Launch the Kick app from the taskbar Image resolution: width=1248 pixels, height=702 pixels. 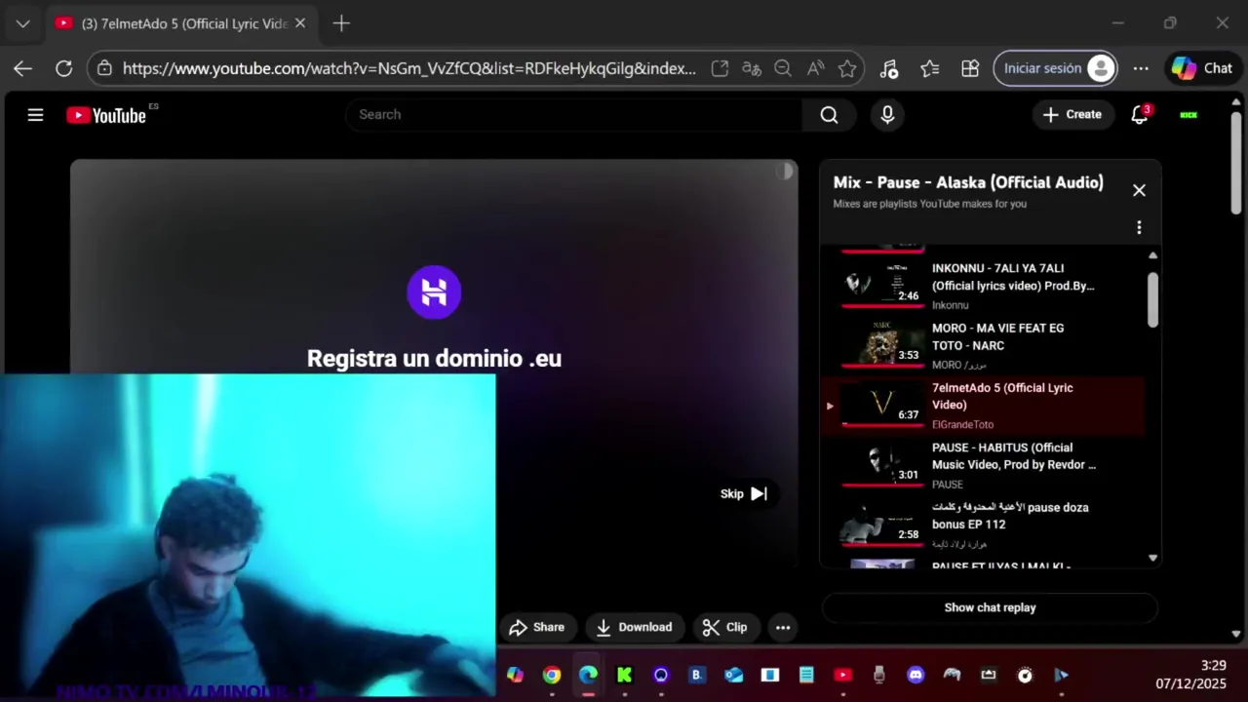tap(625, 675)
